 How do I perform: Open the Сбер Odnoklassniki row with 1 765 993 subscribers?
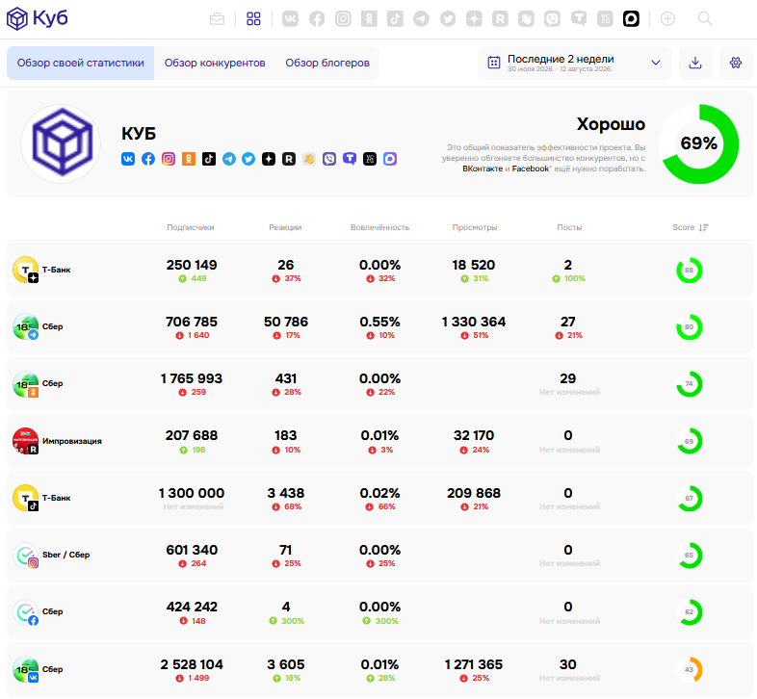(379, 384)
